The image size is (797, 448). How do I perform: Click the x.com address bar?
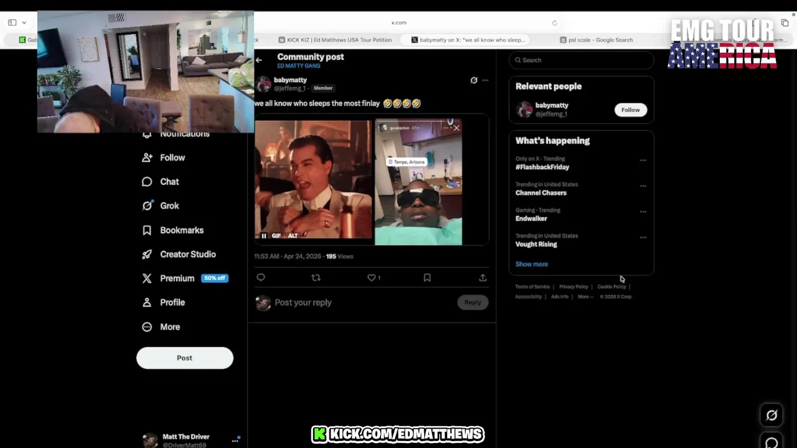point(399,22)
